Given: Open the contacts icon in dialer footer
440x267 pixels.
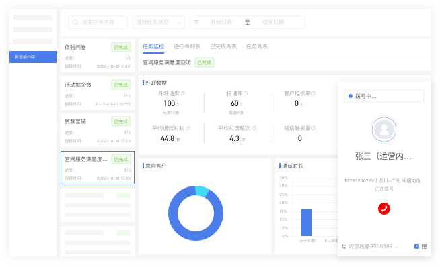Looking at the screenshot, I should point(416,246).
